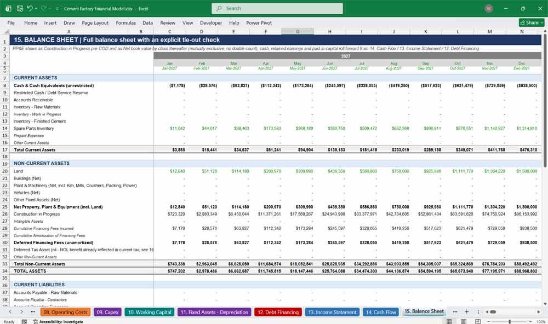Image resolution: width=548 pixels, height=324 pixels.
Task: Select row 17 header
Action: pyautogui.click(x=5, y=150)
